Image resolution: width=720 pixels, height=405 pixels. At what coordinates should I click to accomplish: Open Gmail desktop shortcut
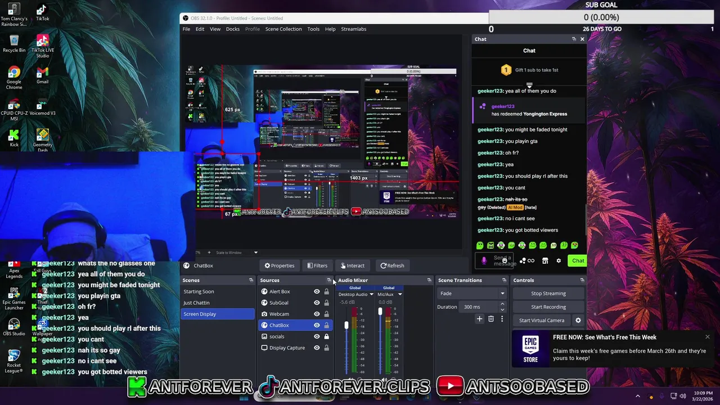[42, 76]
